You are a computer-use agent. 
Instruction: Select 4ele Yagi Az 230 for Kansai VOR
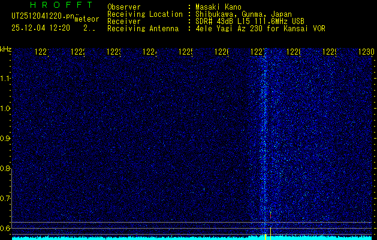(x=260, y=29)
